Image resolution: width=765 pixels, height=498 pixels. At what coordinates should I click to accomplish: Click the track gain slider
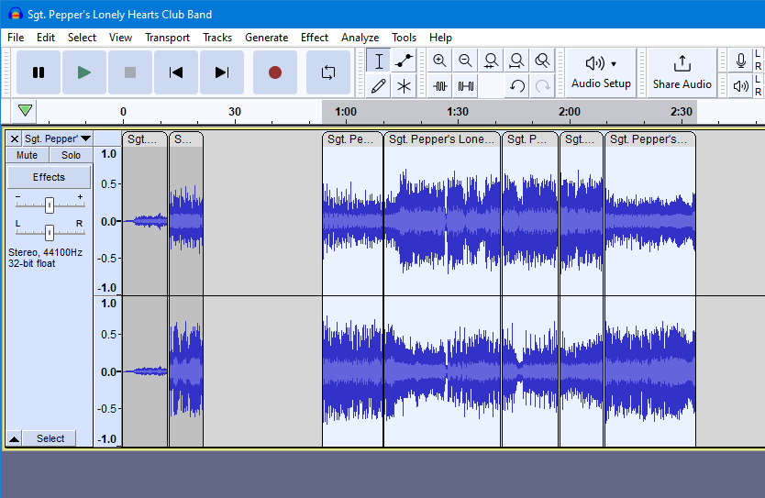(50, 205)
